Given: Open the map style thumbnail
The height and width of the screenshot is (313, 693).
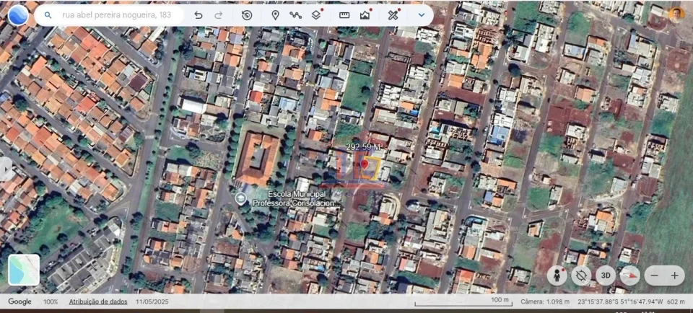Looking at the screenshot, I should (x=24, y=270).
